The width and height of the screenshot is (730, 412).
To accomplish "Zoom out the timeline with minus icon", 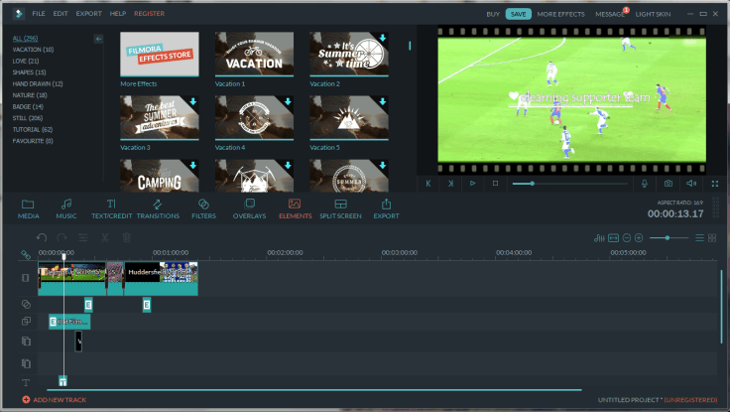I will [x=627, y=238].
